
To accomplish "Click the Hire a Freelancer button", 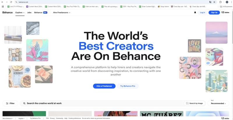I will click(x=104, y=86).
